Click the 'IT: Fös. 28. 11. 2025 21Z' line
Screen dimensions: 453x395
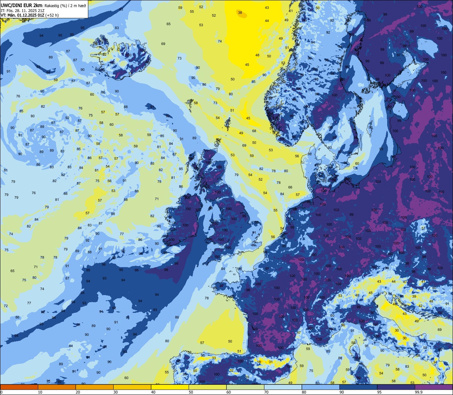click(22, 10)
